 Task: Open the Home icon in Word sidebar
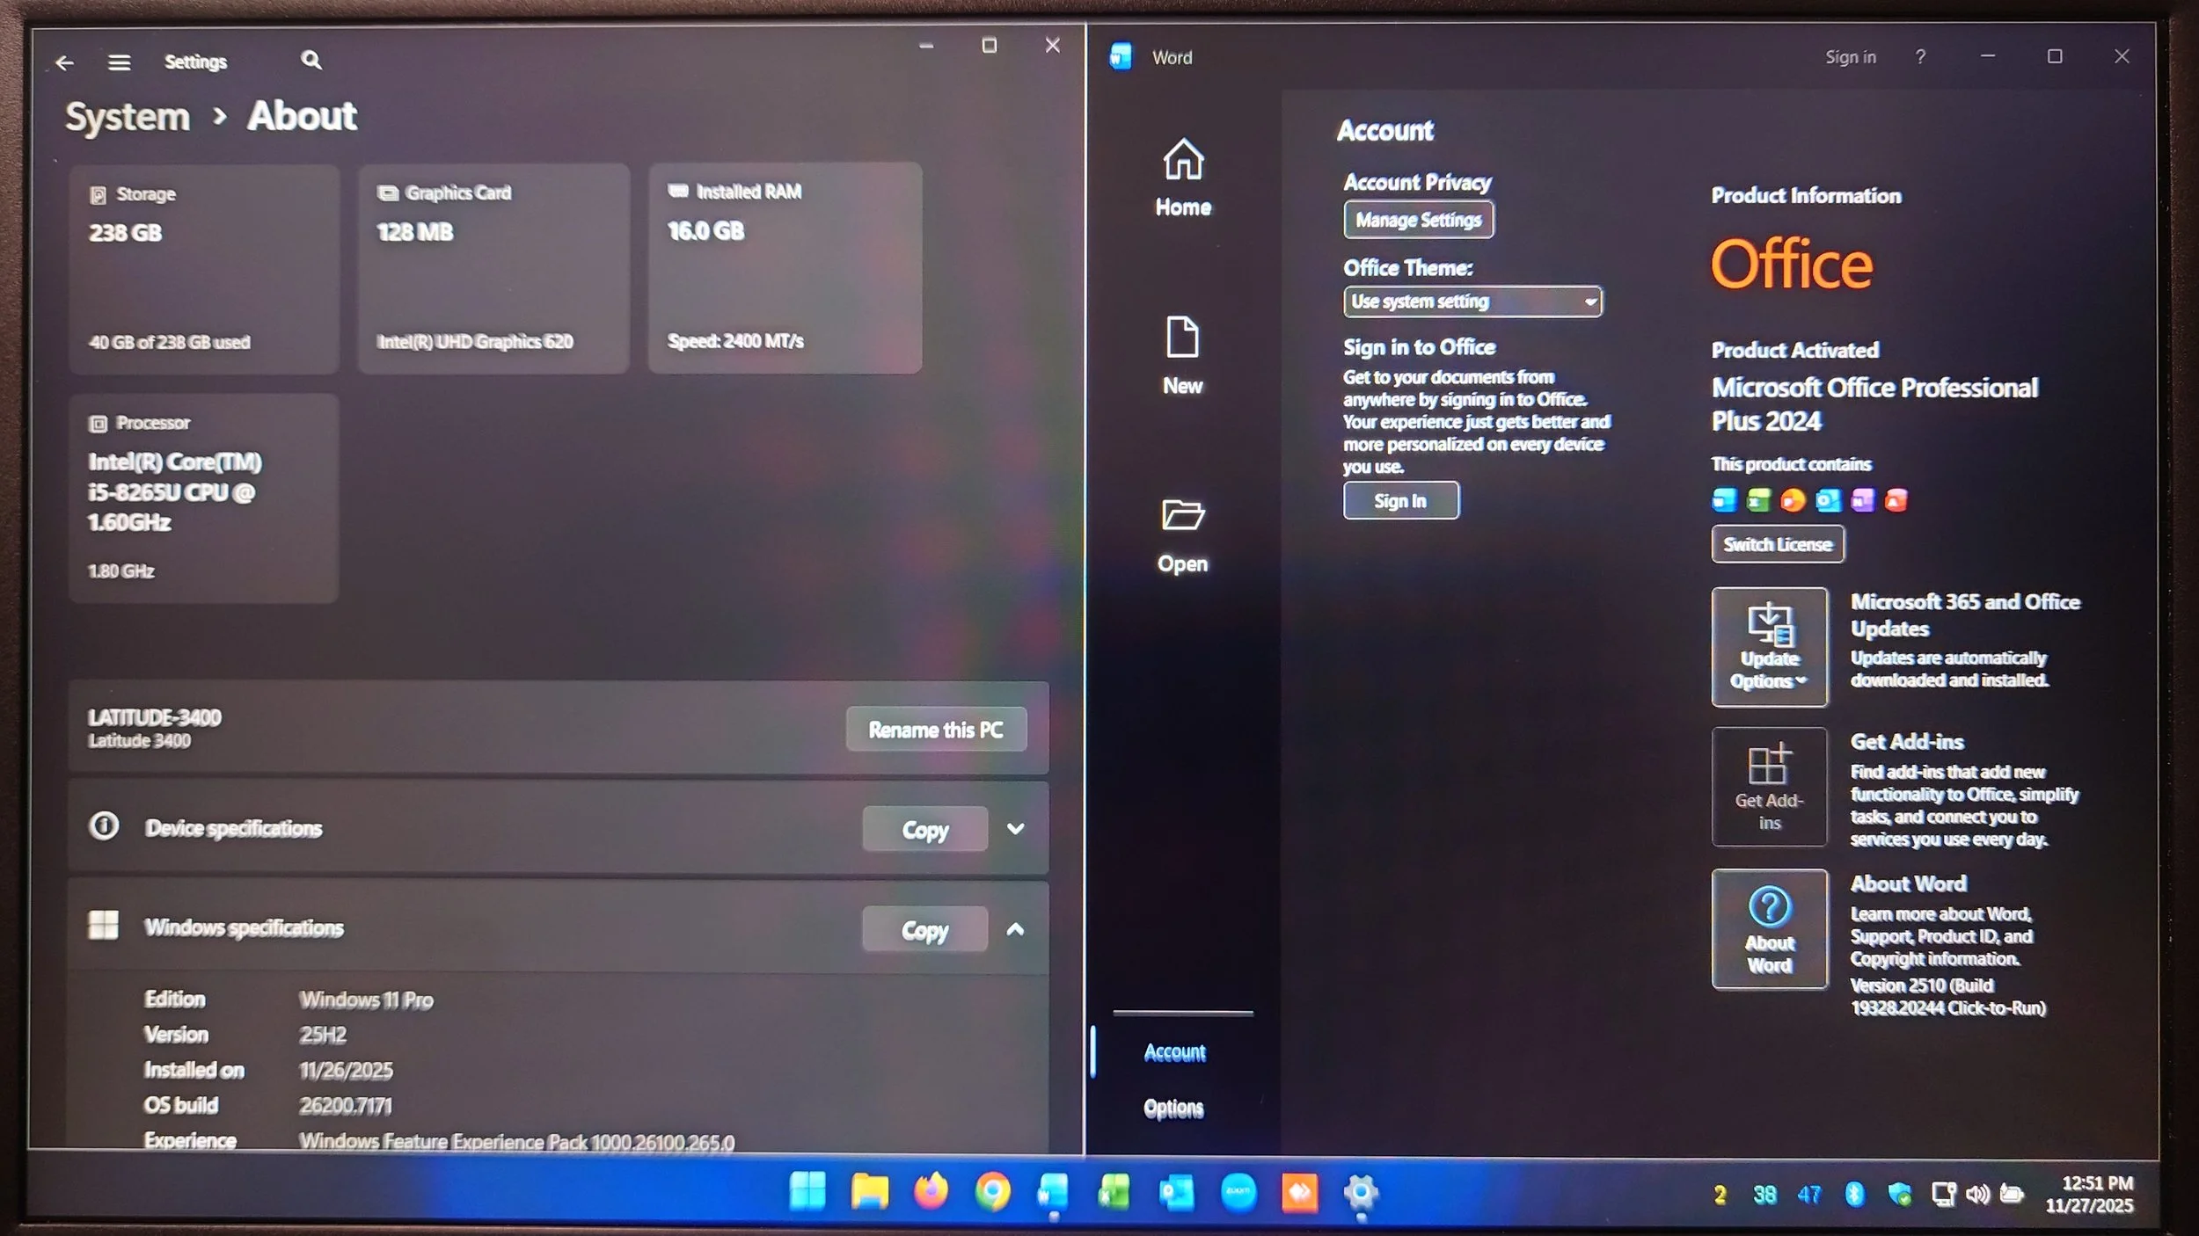pyautogui.click(x=1183, y=161)
